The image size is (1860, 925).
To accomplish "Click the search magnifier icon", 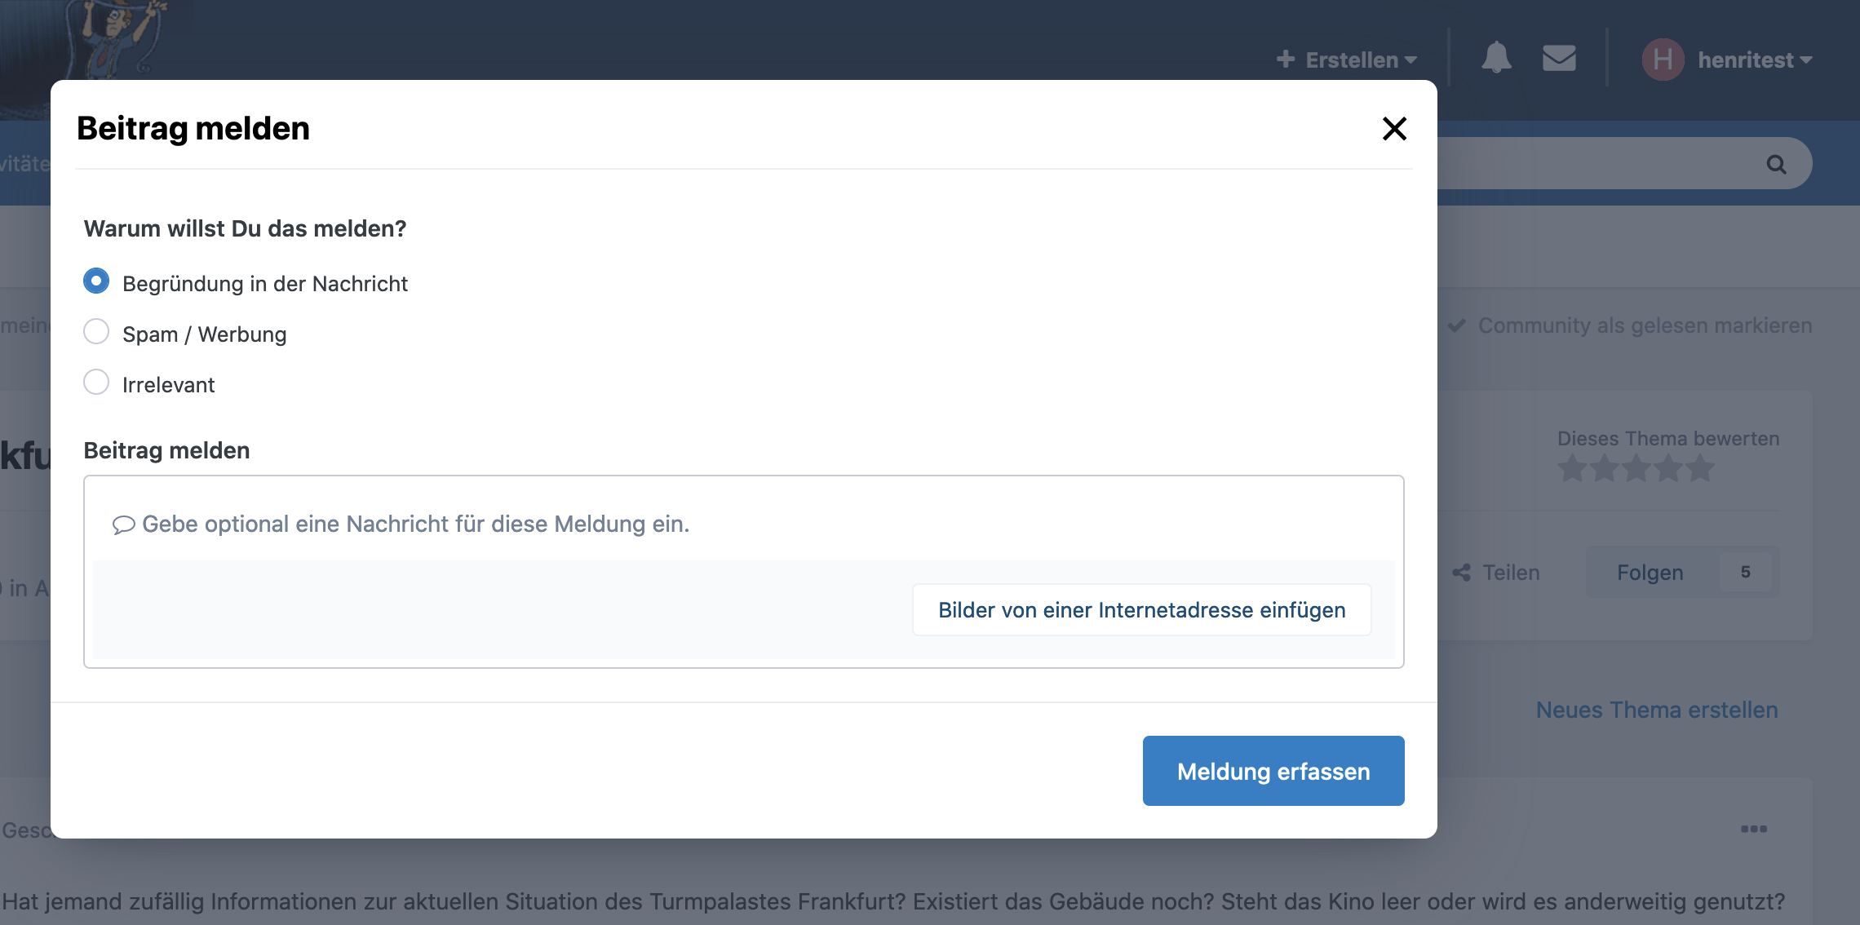I will [1776, 164].
